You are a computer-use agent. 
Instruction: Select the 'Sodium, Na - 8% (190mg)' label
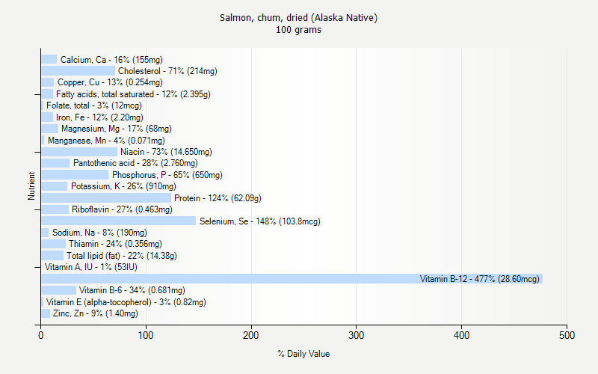coord(99,233)
